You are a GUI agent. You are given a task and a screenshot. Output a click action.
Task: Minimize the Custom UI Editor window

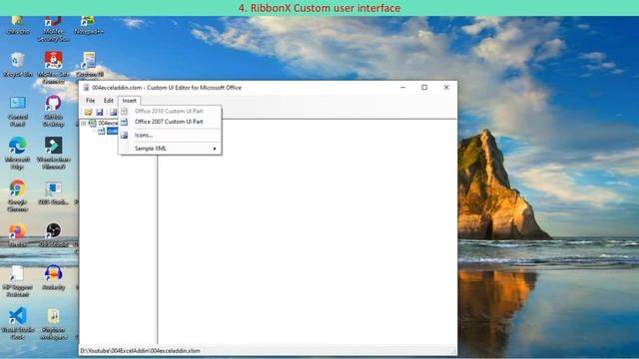click(x=402, y=88)
